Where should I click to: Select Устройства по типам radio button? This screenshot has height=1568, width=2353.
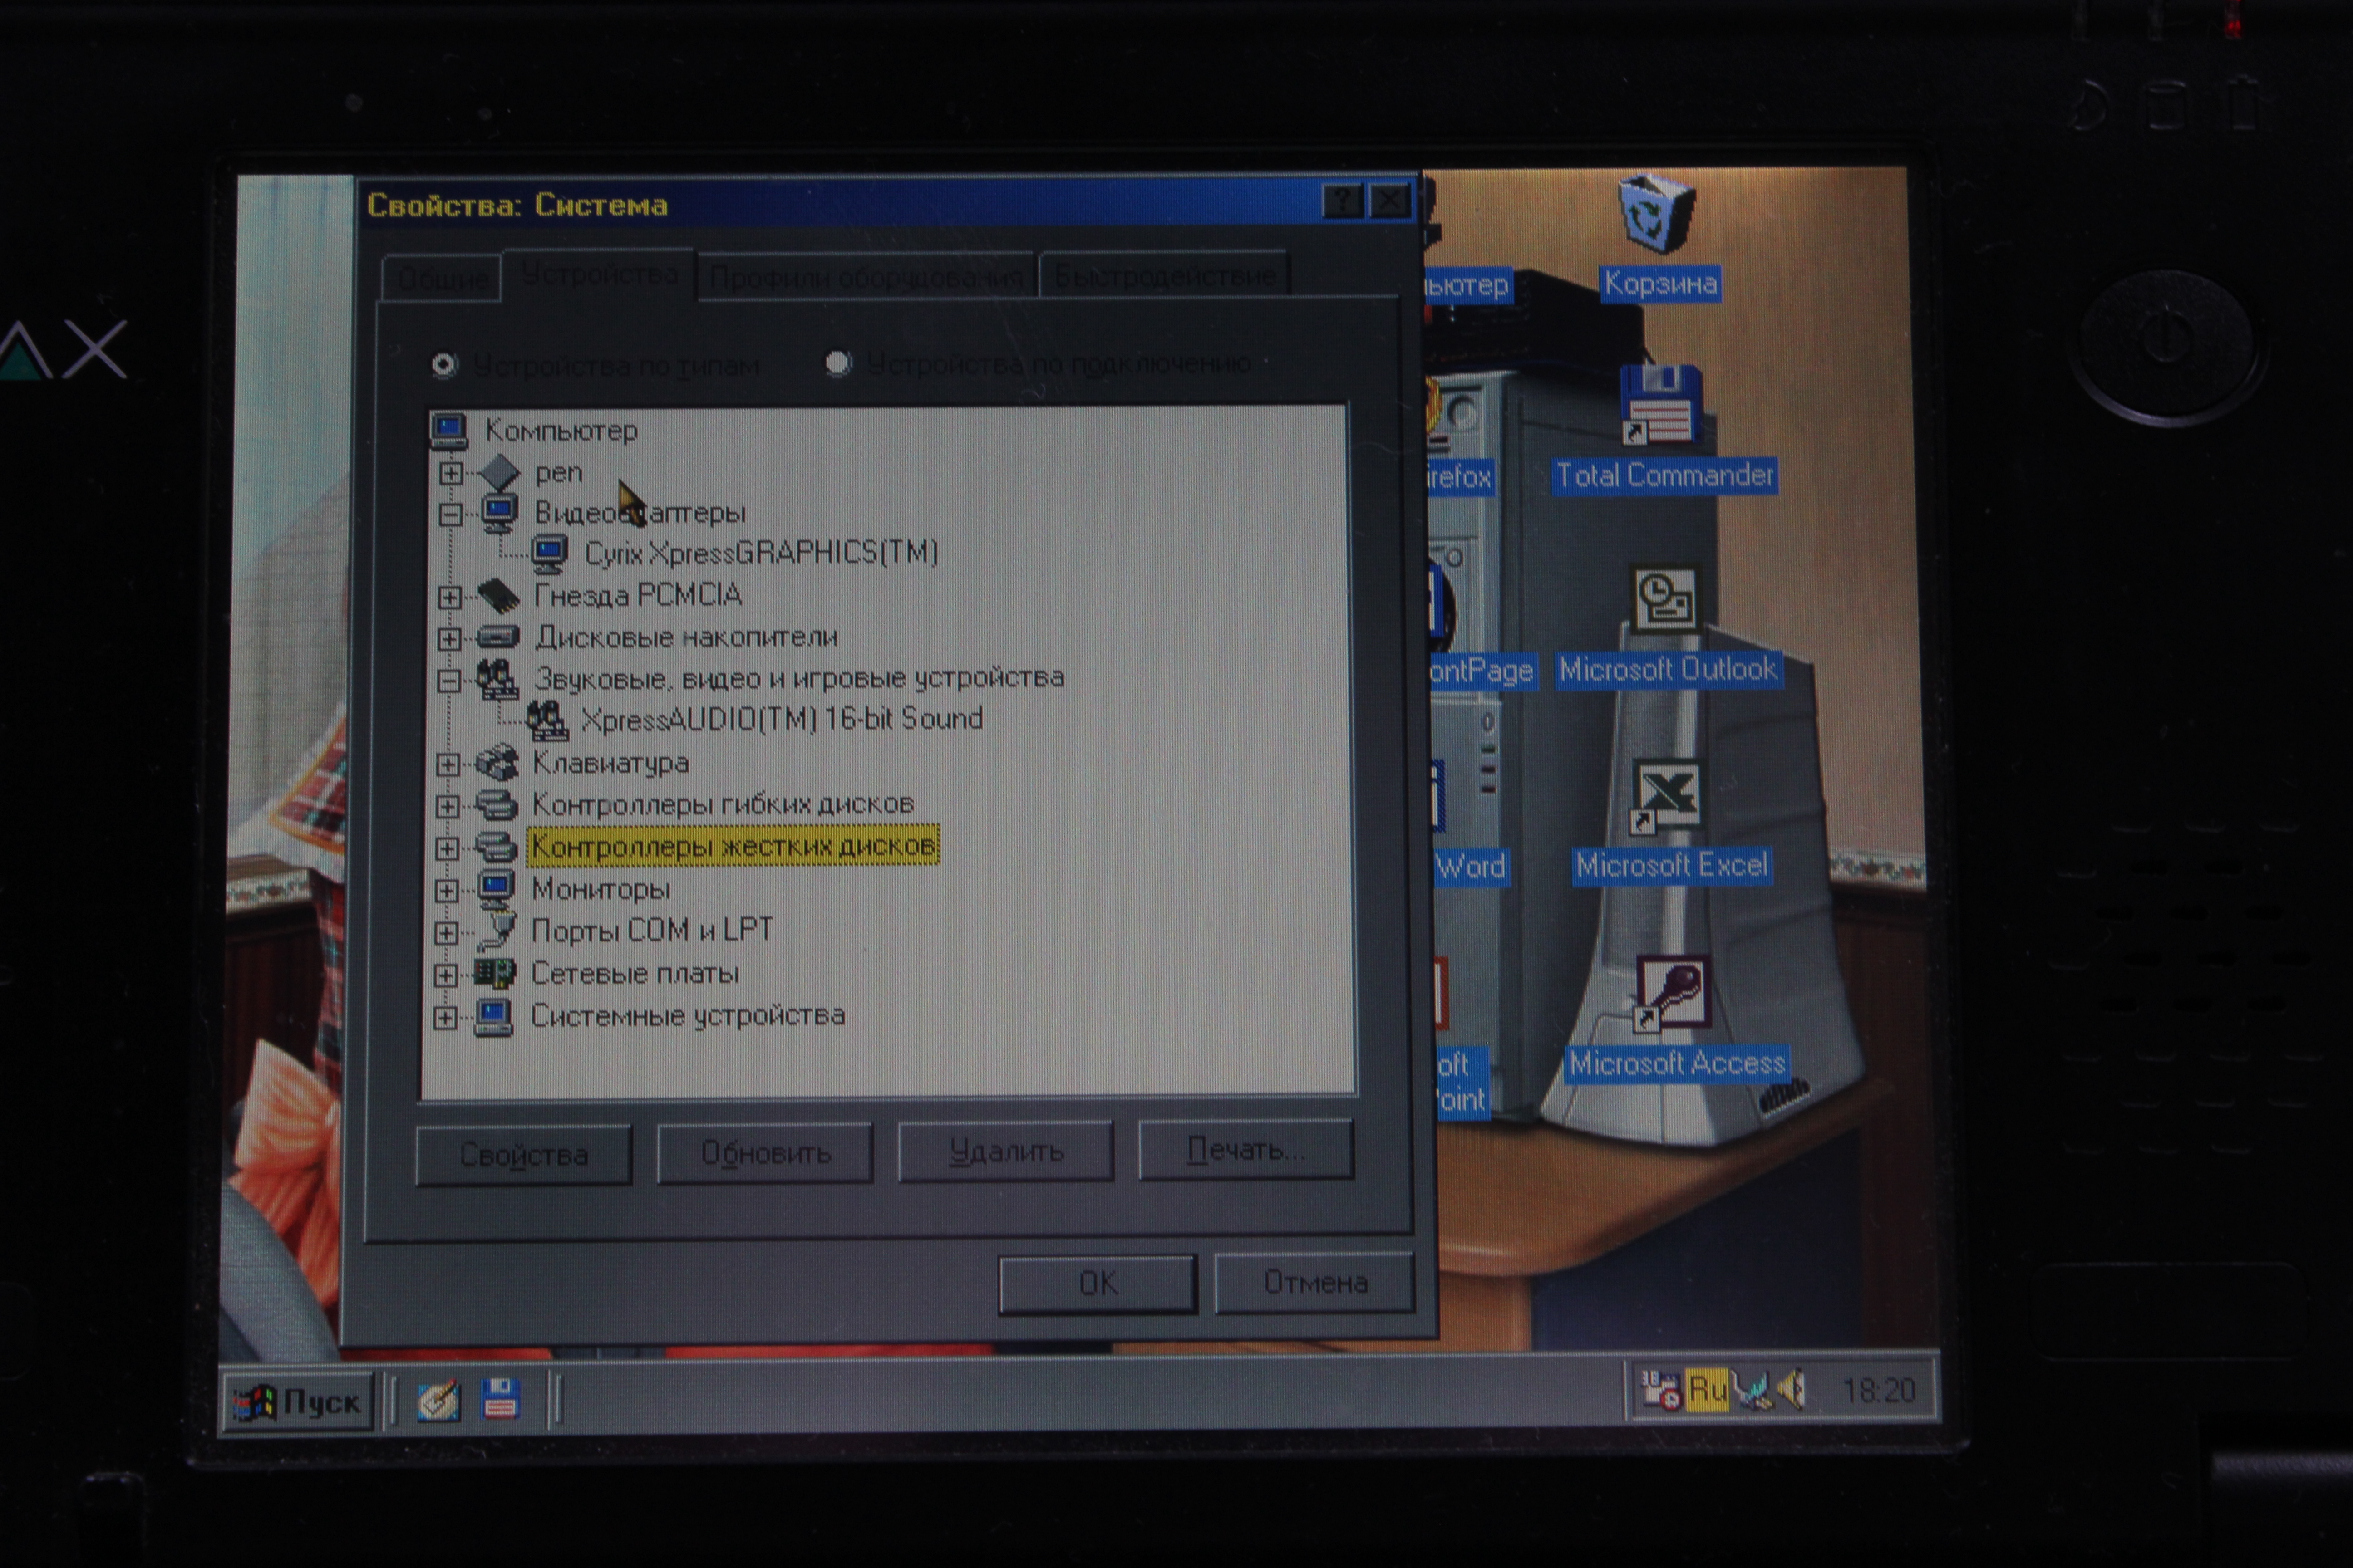[444, 365]
